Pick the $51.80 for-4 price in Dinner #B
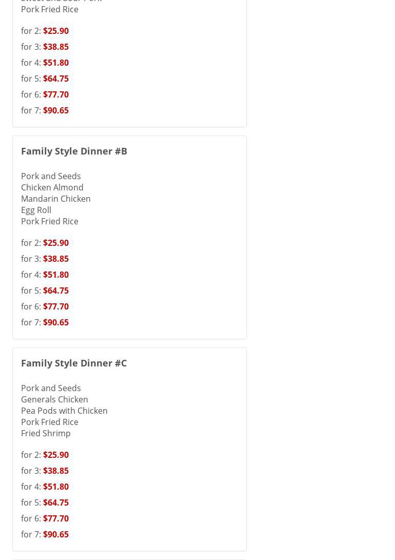This screenshot has height=560, width=395. click(x=56, y=275)
